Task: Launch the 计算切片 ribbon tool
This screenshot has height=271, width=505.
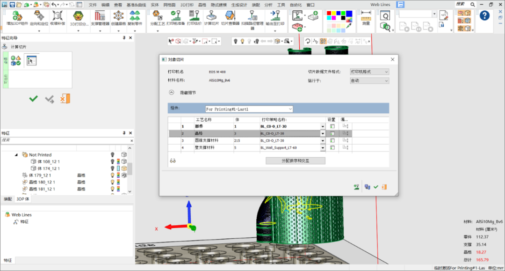Action: [211, 18]
